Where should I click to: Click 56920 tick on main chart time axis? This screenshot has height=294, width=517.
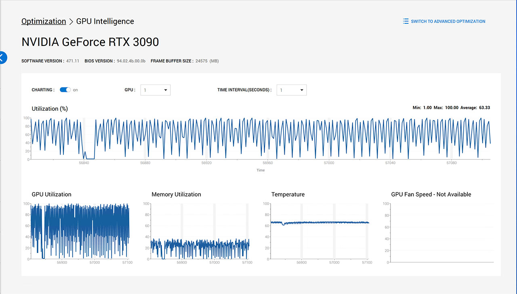206,163
